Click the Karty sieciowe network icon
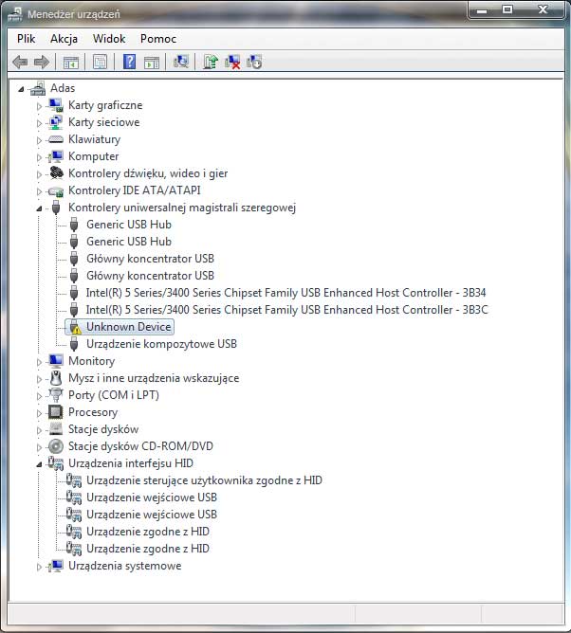 55,122
